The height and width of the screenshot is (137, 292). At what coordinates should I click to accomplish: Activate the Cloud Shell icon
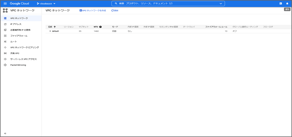(x=281, y=4)
